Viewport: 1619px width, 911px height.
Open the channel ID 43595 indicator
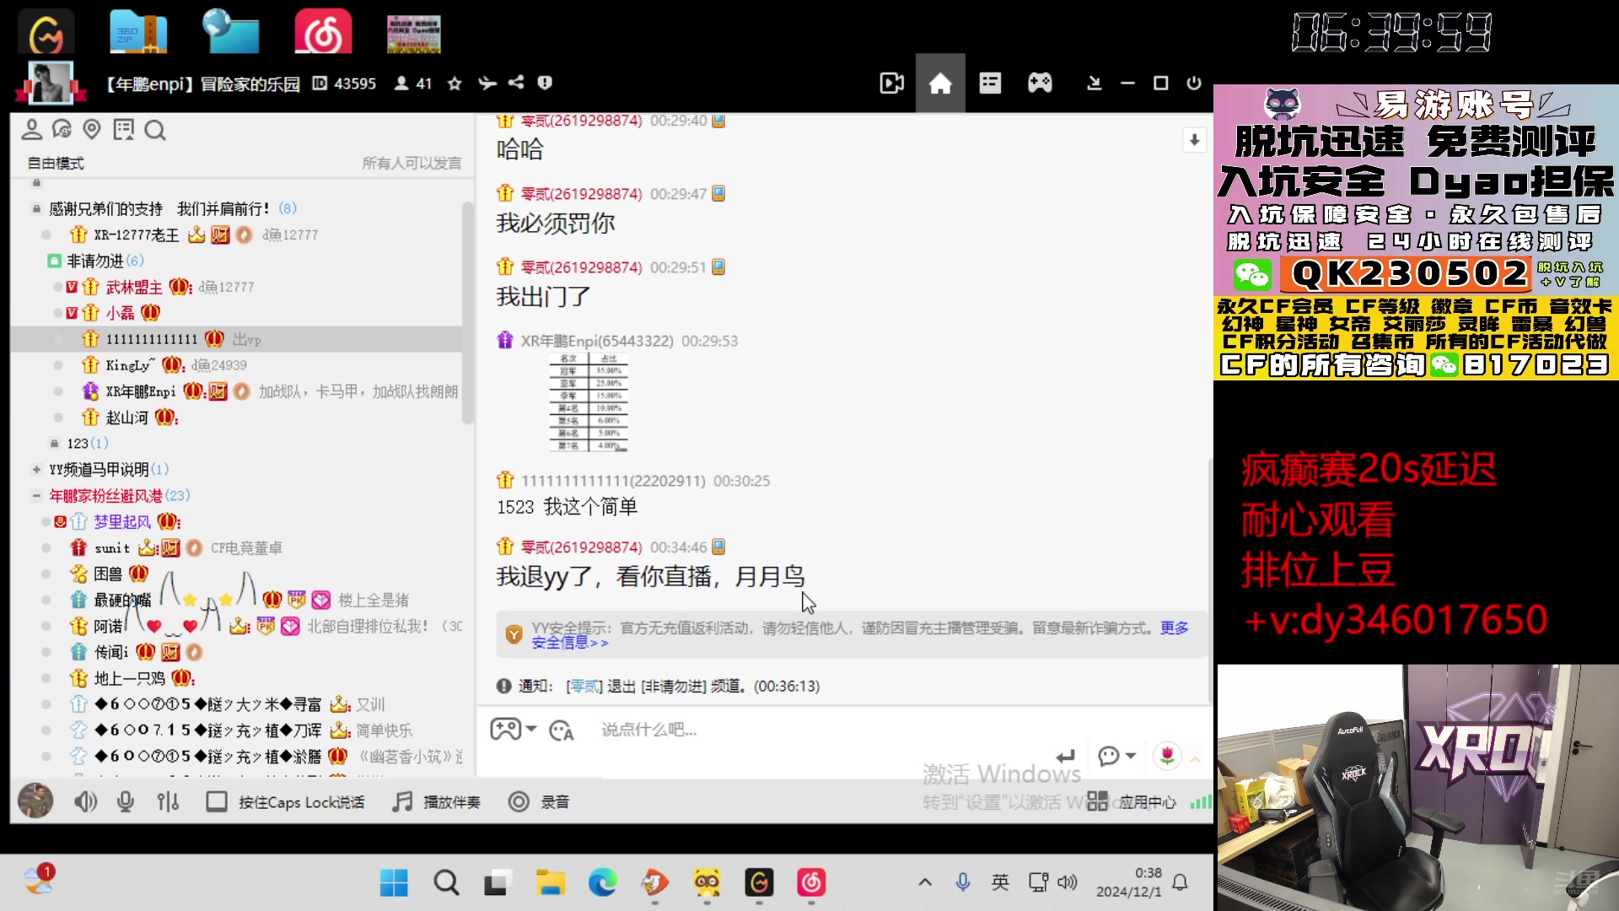point(344,84)
